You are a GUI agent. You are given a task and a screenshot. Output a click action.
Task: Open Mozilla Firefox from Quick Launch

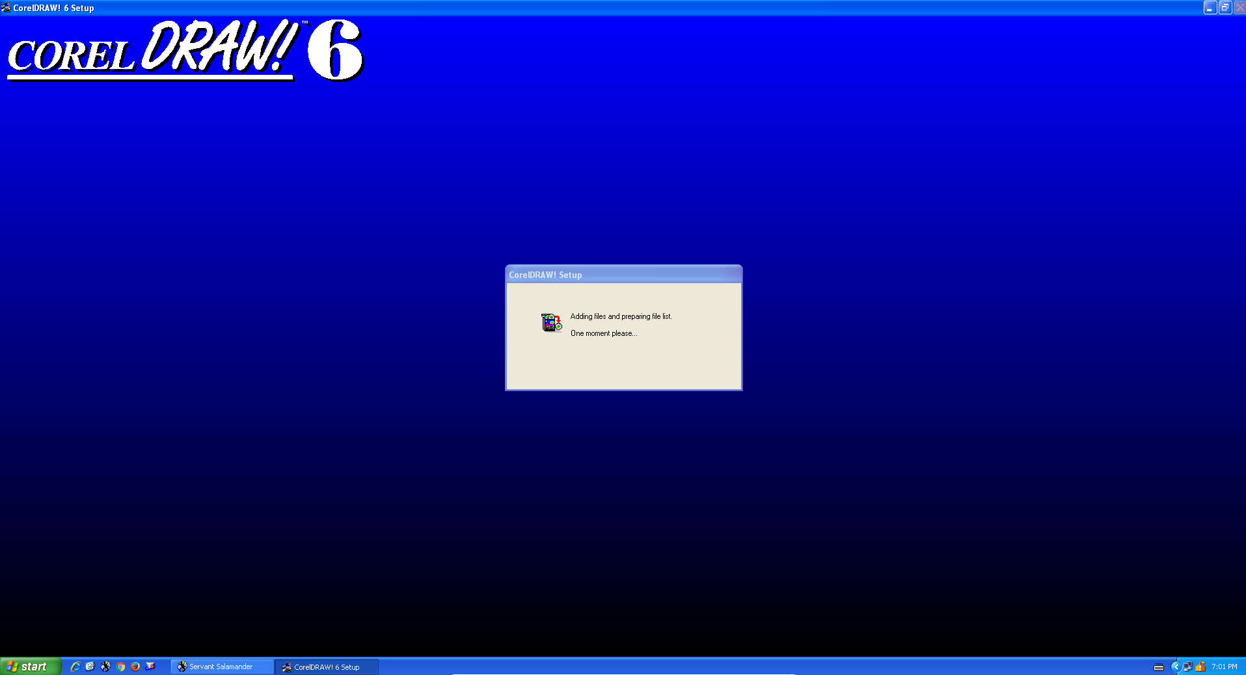135,667
